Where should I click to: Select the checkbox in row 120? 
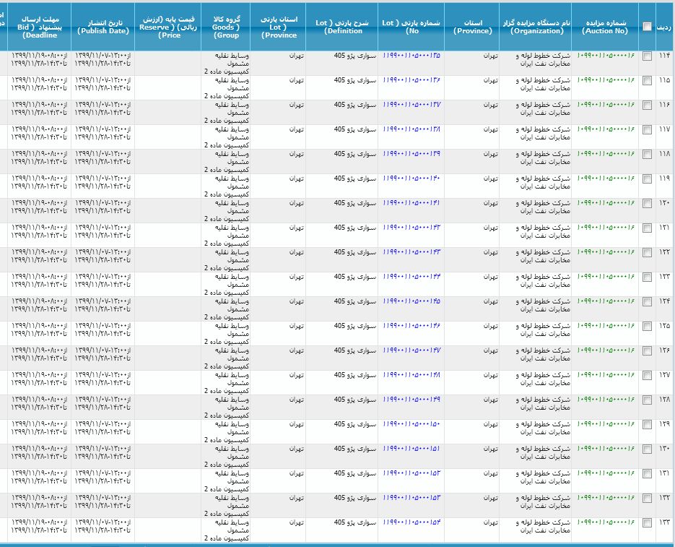(647, 203)
